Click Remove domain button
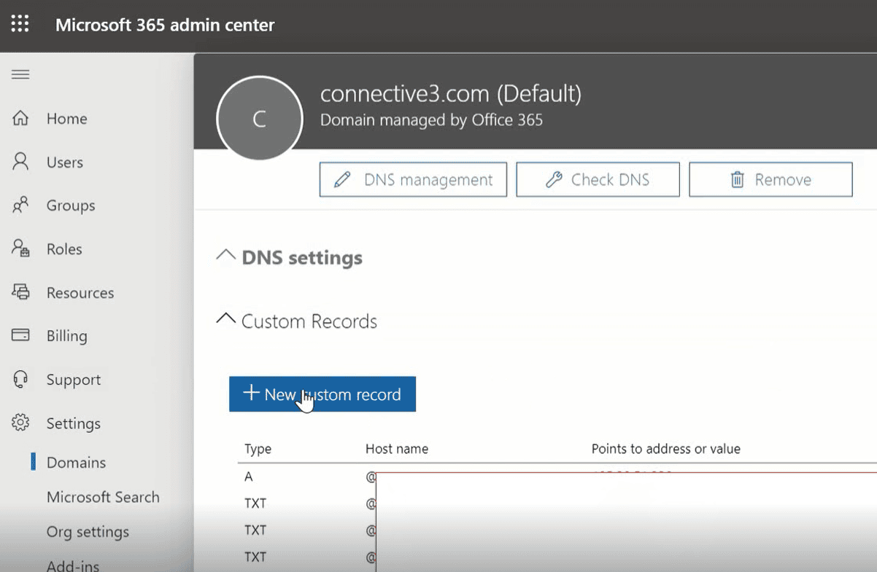The width and height of the screenshot is (877, 572). pyautogui.click(x=770, y=180)
